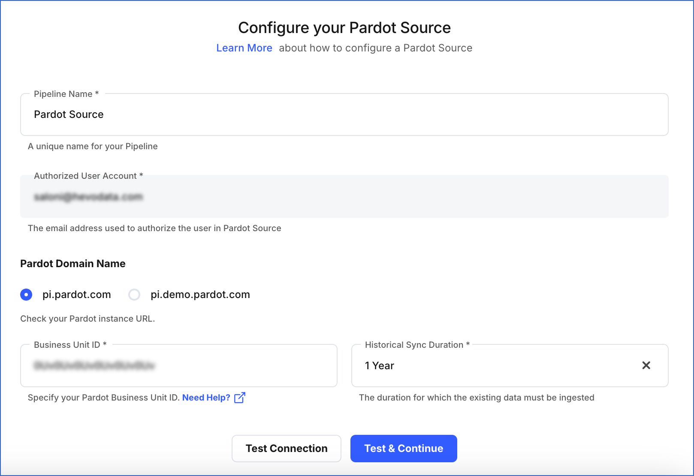
Task: Click the Check your Pardot instance URL hint
Action: point(88,318)
